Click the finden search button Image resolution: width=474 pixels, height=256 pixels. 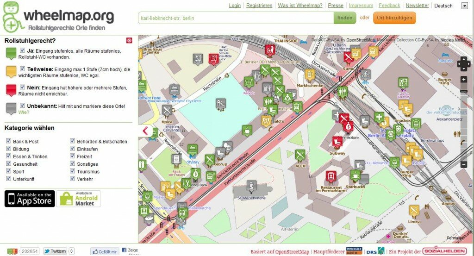[x=345, y=18]
